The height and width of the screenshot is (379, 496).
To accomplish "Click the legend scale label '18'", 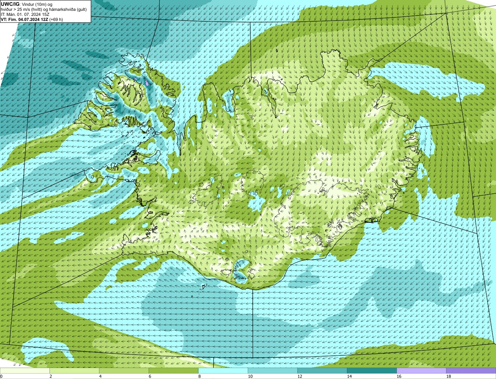I will coord(449,376).
